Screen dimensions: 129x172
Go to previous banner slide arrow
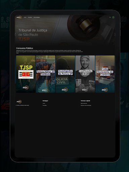coord(15,35)
